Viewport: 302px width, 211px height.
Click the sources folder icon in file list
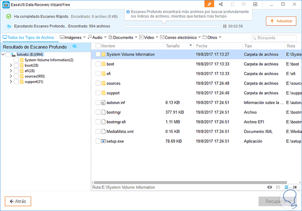click(103, 83)
